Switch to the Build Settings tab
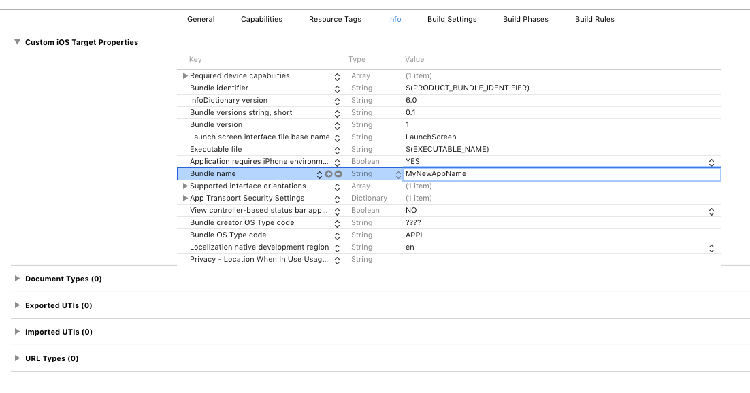The image size is (750, 393). tap(452, 19)
